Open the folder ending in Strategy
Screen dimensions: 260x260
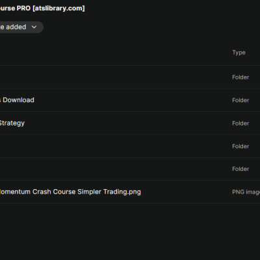click(130, 123)
